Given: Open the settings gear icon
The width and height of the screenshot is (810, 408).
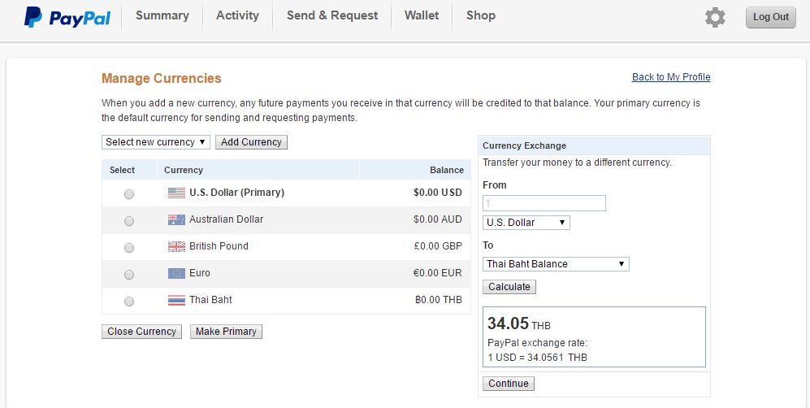Looking at the screenshot, I should [x=715, y=18].
